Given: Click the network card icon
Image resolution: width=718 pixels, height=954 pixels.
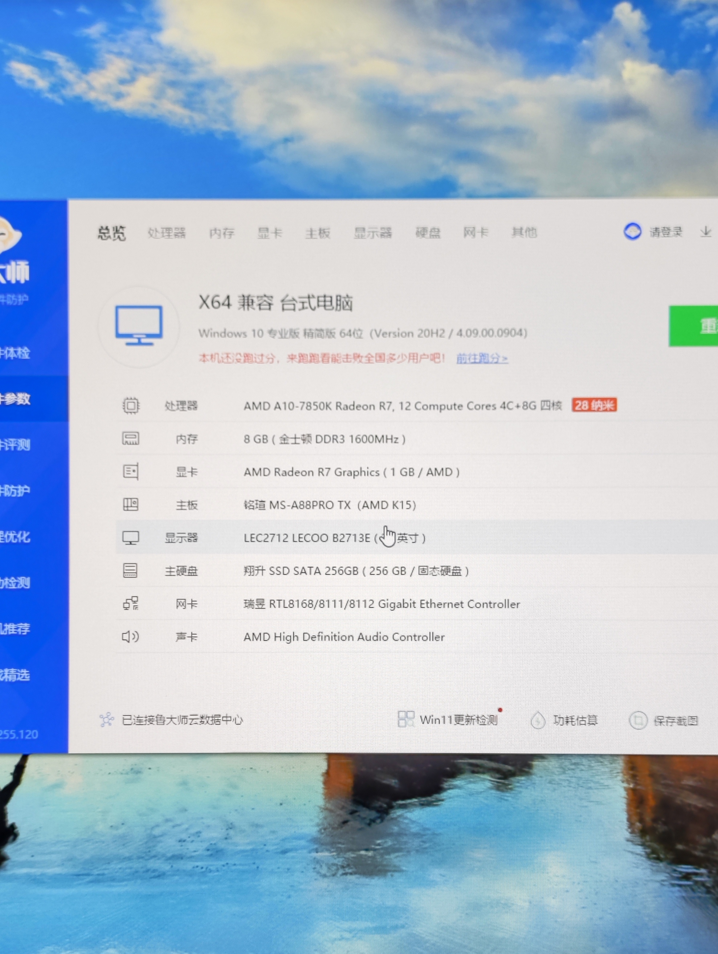Looking at the screenshot, I should coord(131,603).
